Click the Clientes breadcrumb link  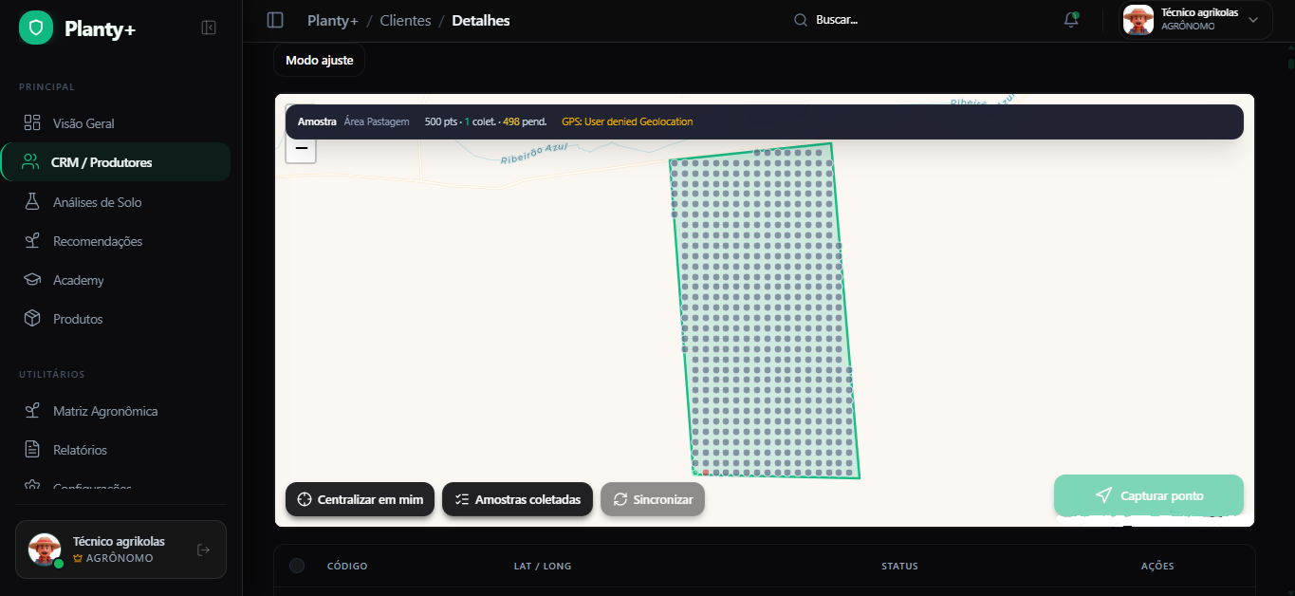[x=405, y=20]
